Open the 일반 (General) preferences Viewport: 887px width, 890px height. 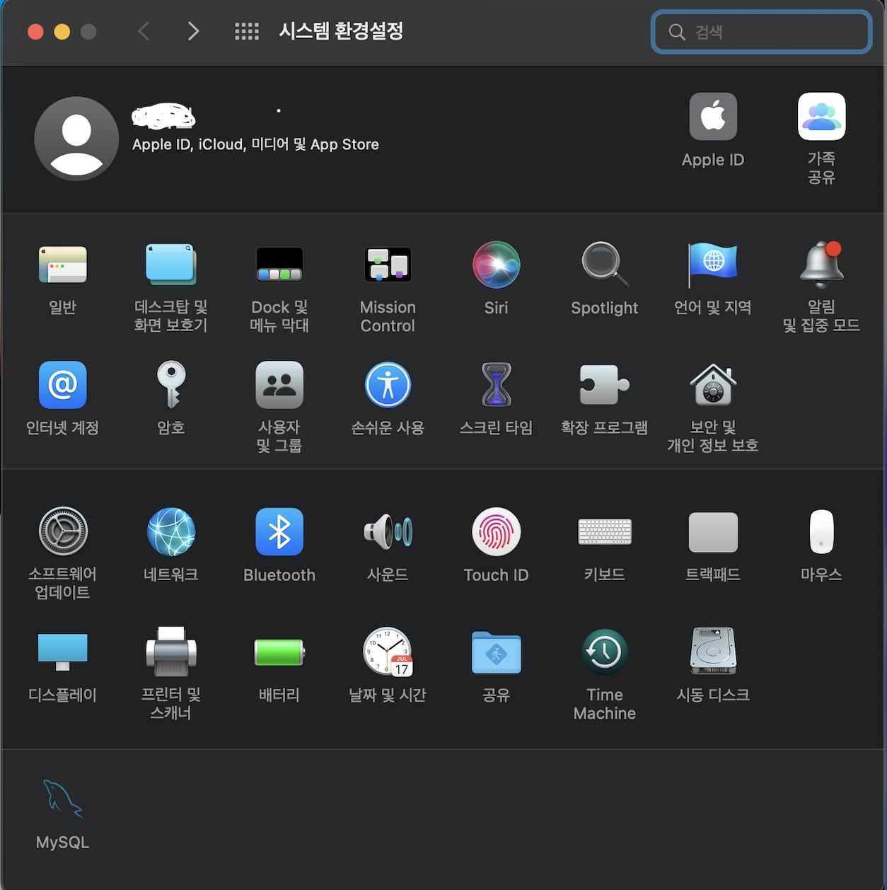(63, 265)
